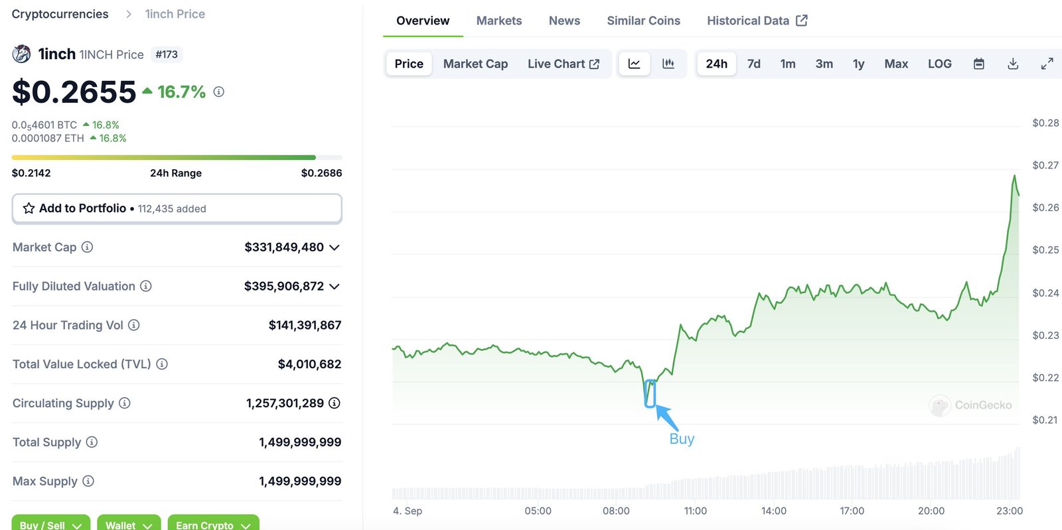Select the 7d time range

point(754,64)
